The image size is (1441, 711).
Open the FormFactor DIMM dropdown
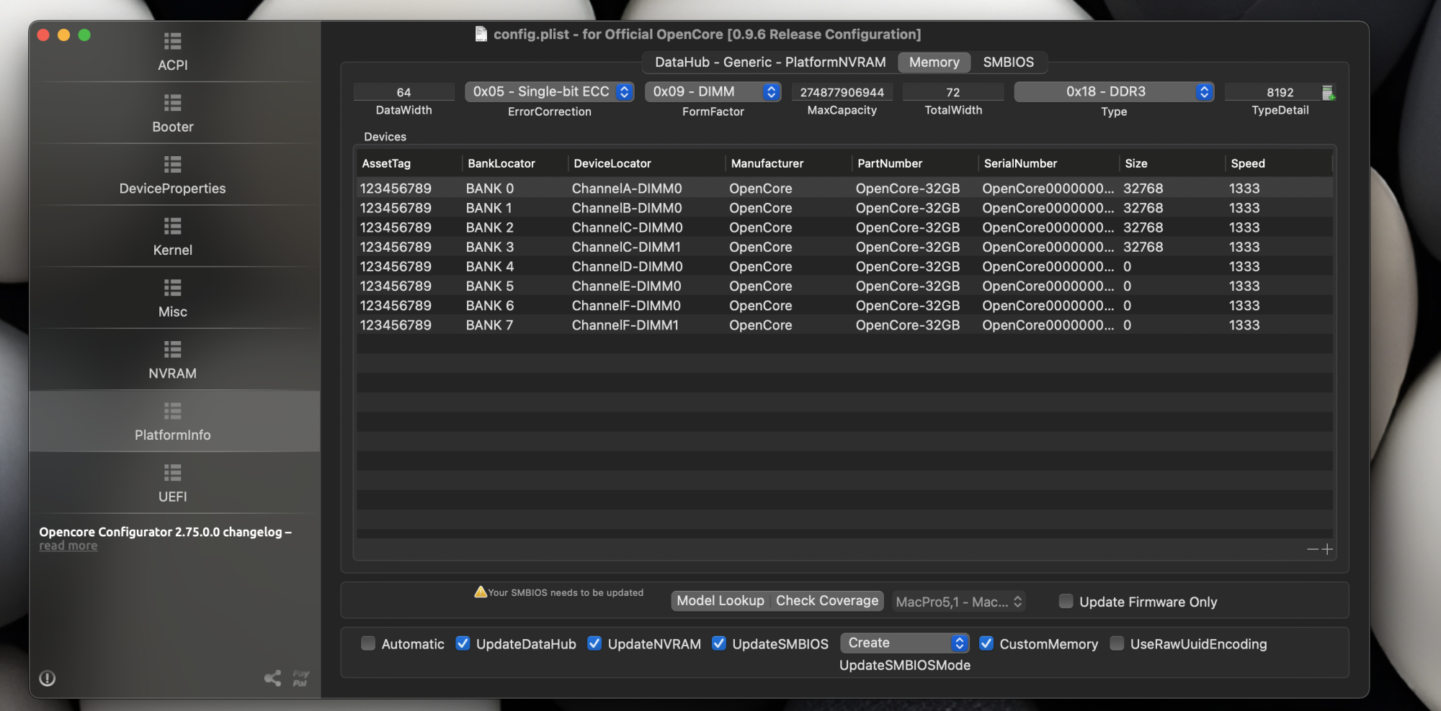coord(713,91)
